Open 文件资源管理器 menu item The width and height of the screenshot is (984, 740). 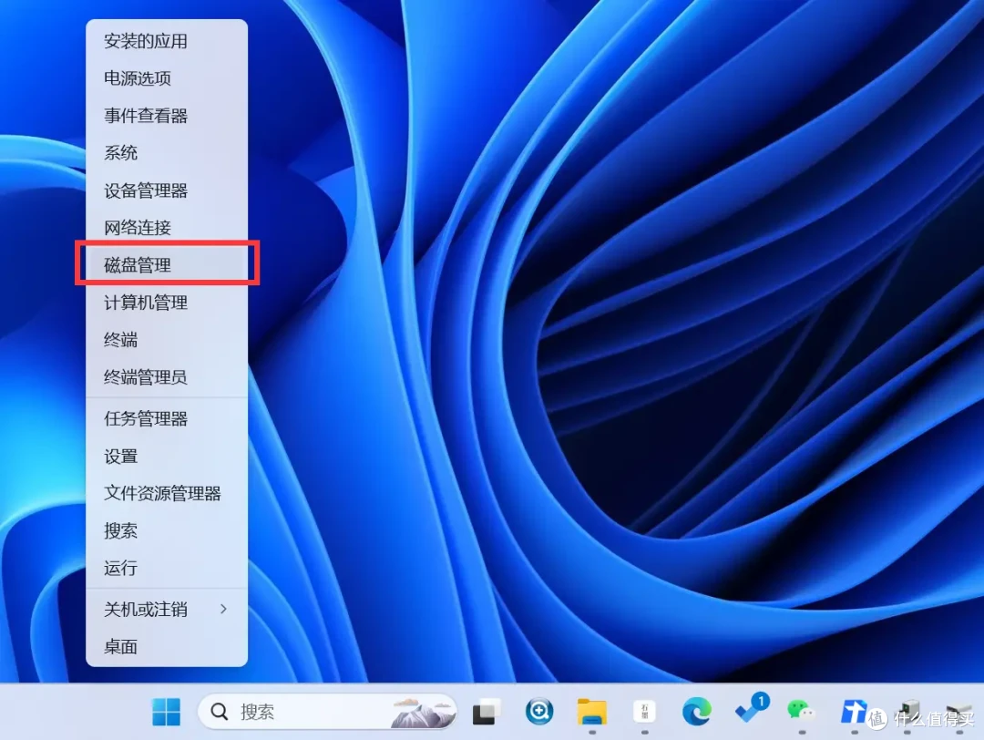click(x=167, y=493)
